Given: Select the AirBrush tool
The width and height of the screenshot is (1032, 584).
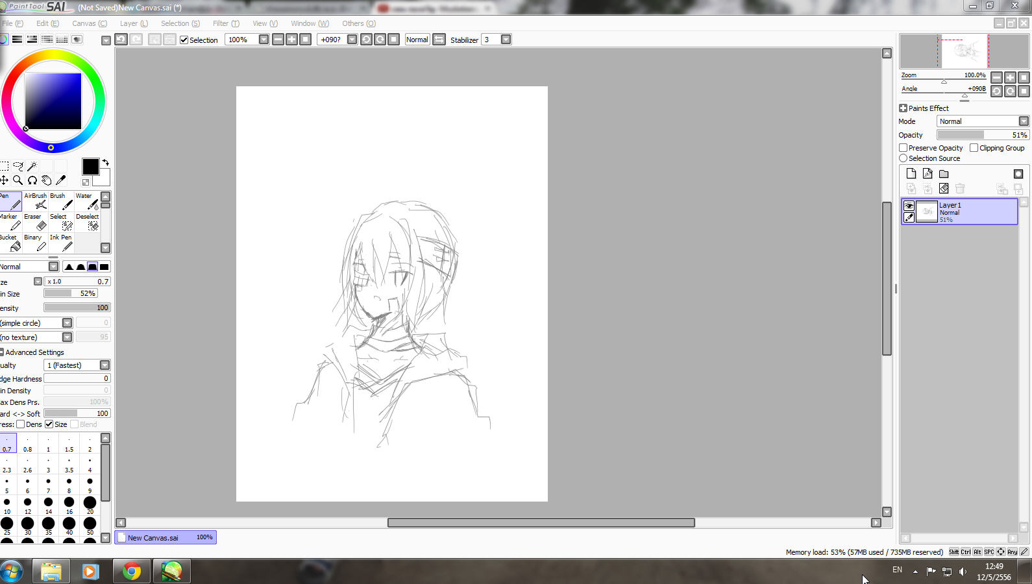Looking at the screenshot, I should coord(35,201).
